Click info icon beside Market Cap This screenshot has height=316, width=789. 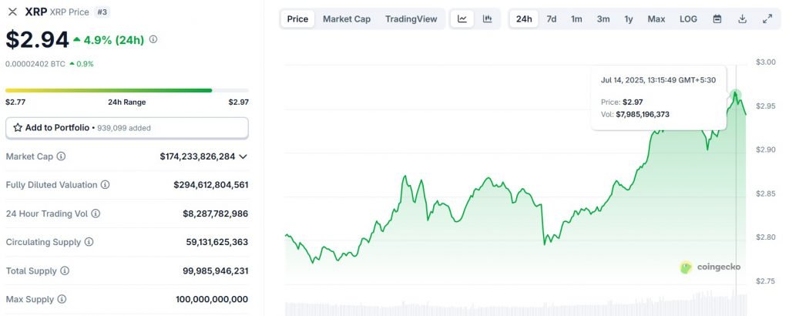61,156
